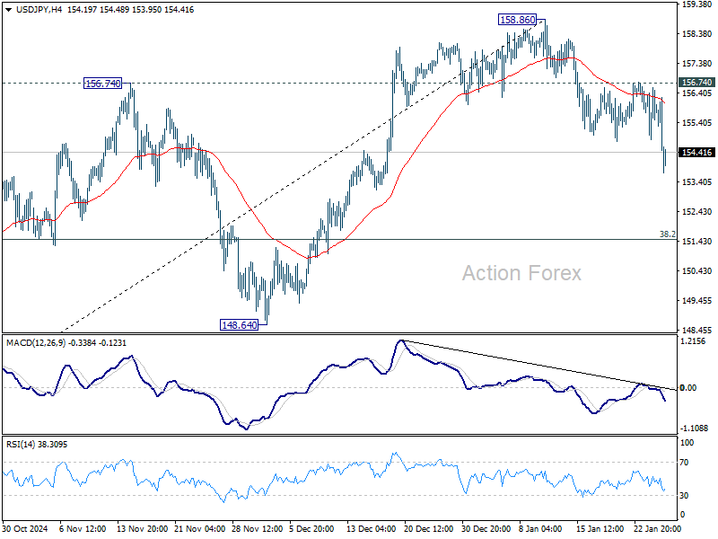The image size is (718, 539).
Task: Select the 6 Nov 12:00 time label
Action: [x=83, y=529]
